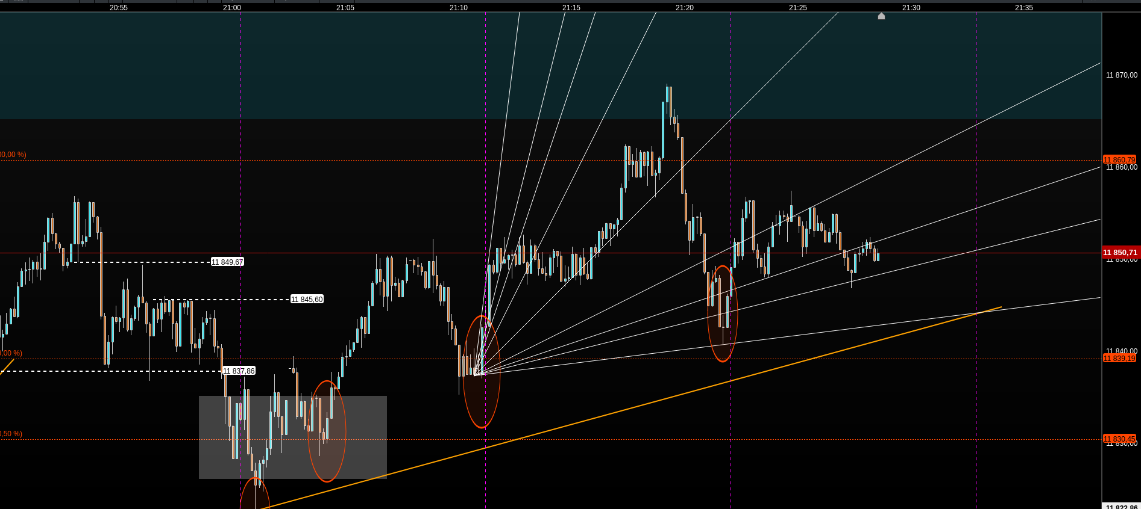Select the 11 837,86 dashed line price label
Screen dimensions: 1141x509
click(x=239, y=371)
